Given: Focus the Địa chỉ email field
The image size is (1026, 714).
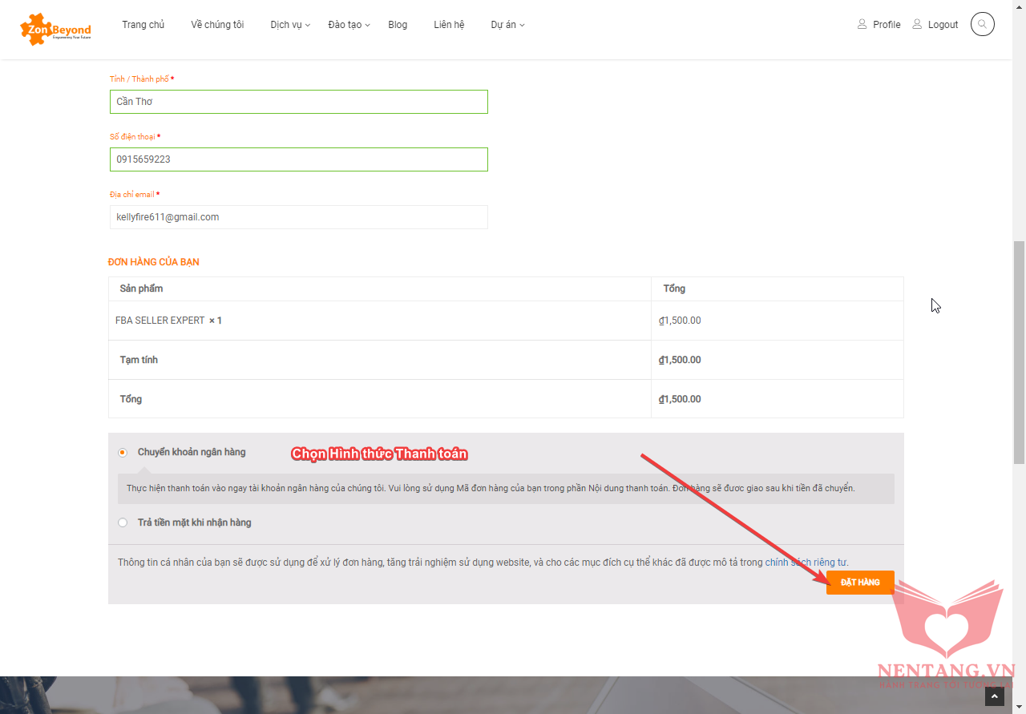Looking at the screenshot, I should coord(298,217).
